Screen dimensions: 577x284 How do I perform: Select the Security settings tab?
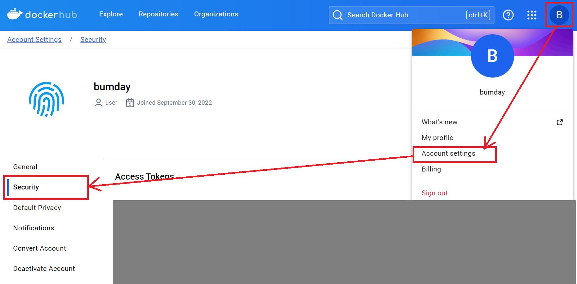(26, 187)
